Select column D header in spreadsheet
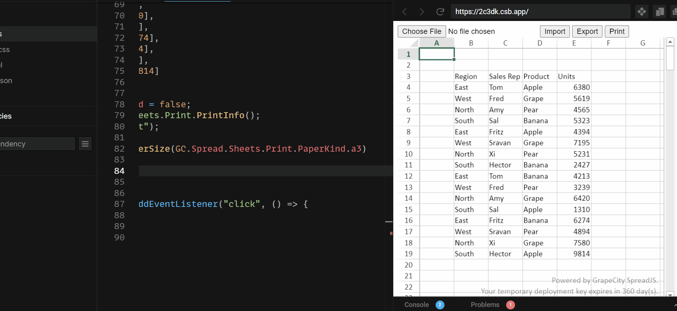 [540, 43]
